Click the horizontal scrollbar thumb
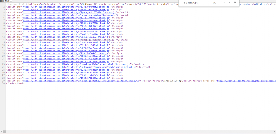Screen dimensions: 276x134 [x=4, y=132]
